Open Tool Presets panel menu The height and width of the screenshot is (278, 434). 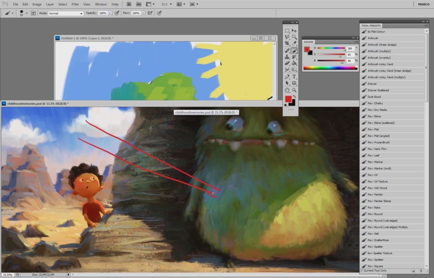426,25
